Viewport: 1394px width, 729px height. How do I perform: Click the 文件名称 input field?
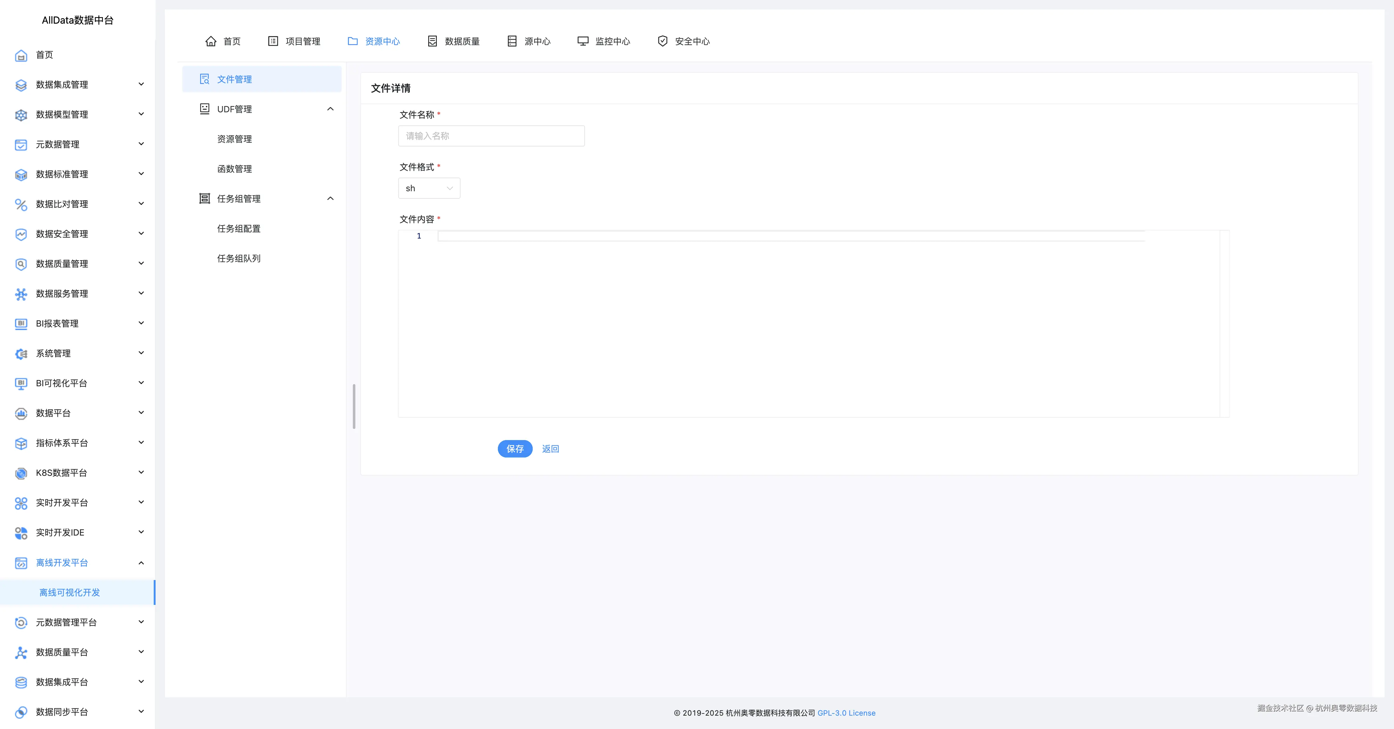tap(491, 136)
